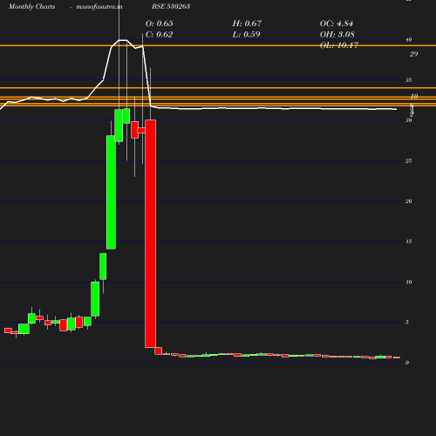Viewport: 436px width, 436px height.
Task: Click the price axis label 25
Action: (409, 160)
